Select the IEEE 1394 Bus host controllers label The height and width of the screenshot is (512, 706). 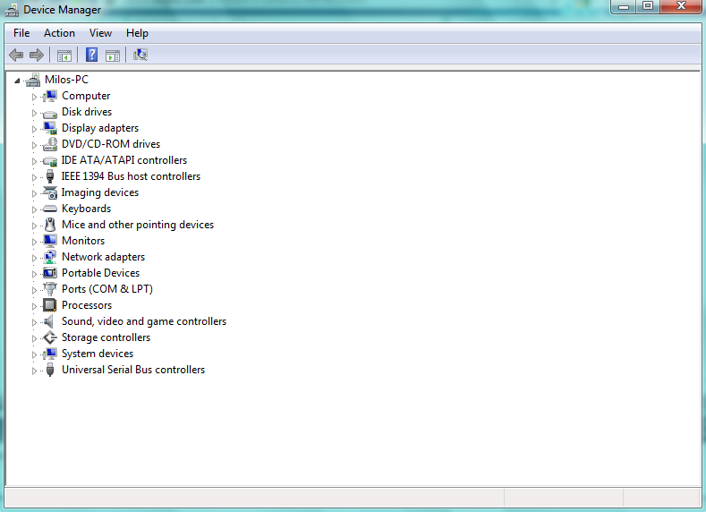(x=131, y=176)
